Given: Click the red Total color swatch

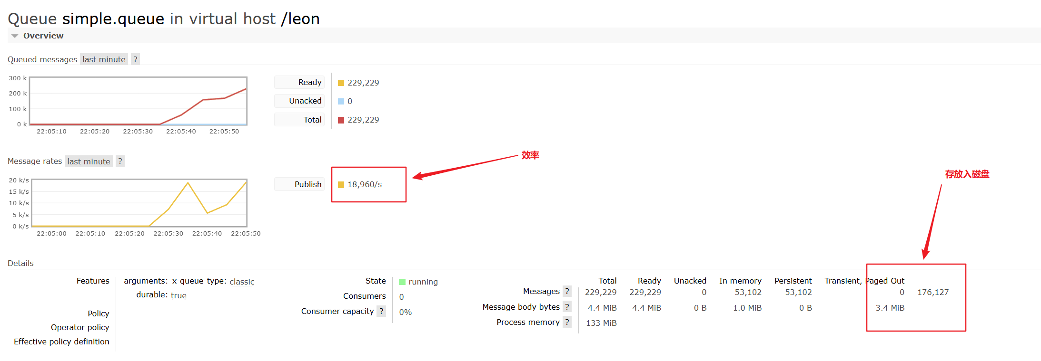Looking at the screenshot, I should click(x=341, y=120).
